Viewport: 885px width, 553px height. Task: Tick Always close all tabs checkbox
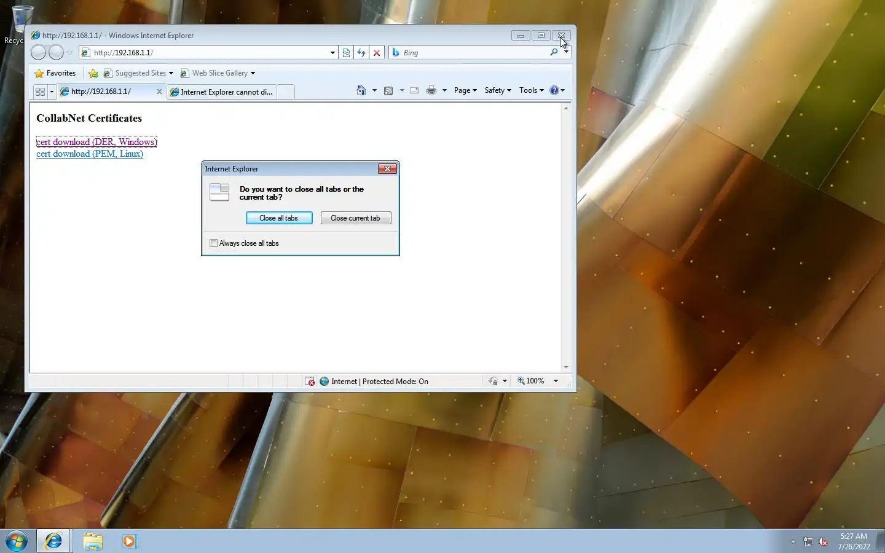point(213,243)
